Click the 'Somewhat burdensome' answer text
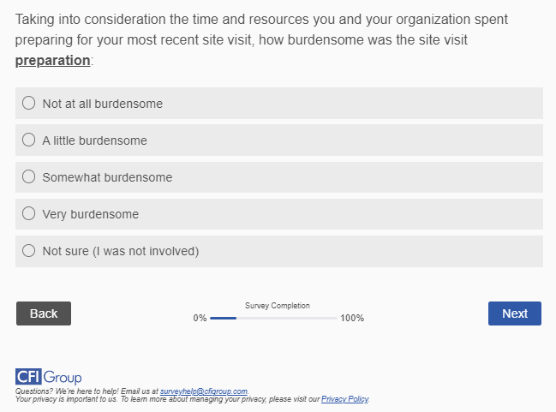 tap(107, 177)
